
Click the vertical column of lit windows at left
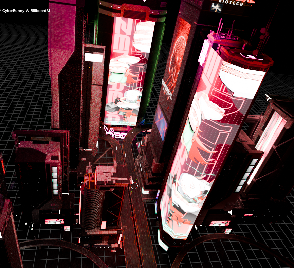[x=55, y=180]
